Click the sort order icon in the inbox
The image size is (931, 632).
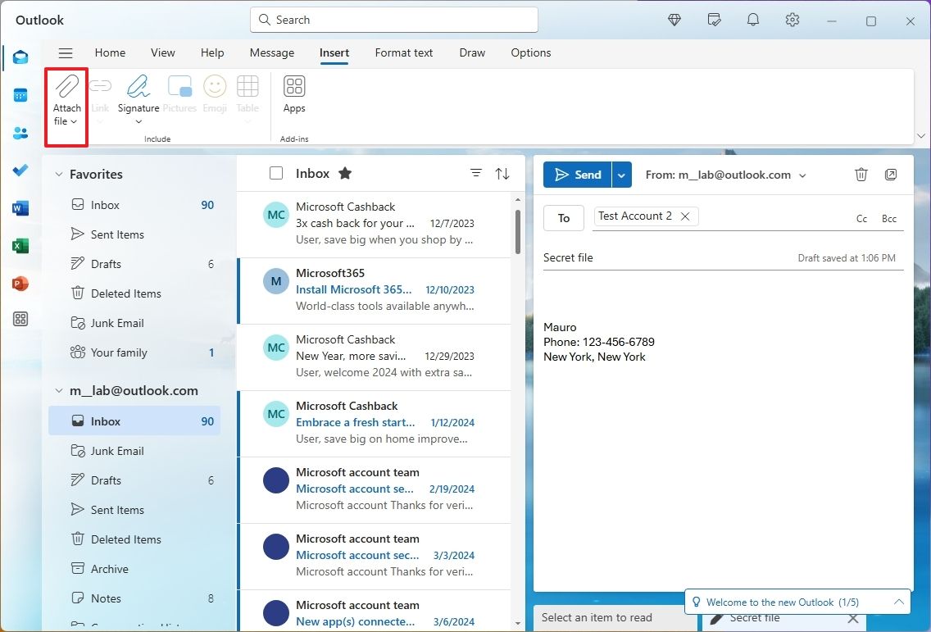(x=502, y=173)
